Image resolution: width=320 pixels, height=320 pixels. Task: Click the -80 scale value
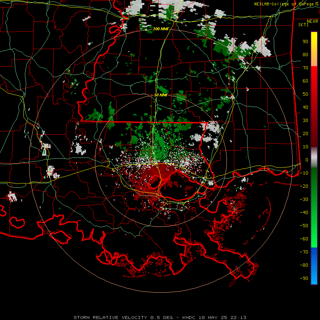pyautogui.click(x=304, y=265)
